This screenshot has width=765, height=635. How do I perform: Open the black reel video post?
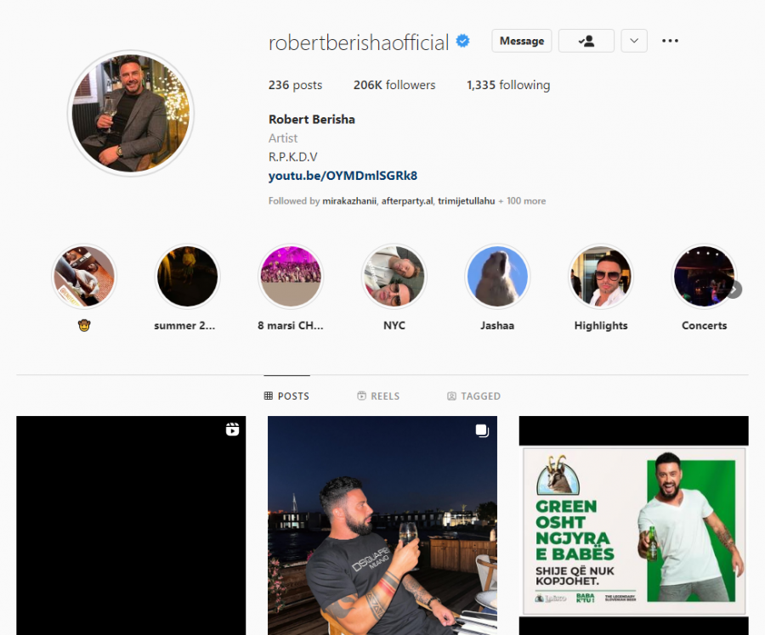131,525
